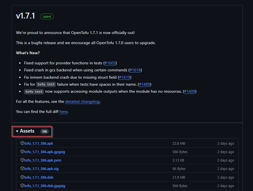Open the detailed changelog link
Viewport: 253px width, 191px height.
[82, 102]
